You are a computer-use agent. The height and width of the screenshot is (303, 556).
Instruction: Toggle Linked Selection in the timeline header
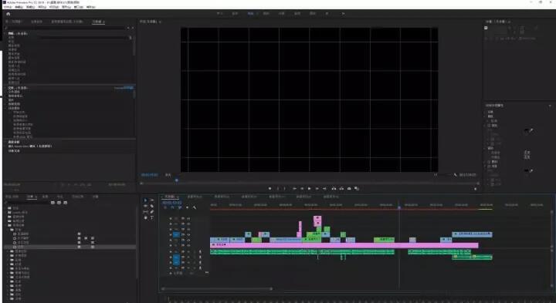pos(180,207)
